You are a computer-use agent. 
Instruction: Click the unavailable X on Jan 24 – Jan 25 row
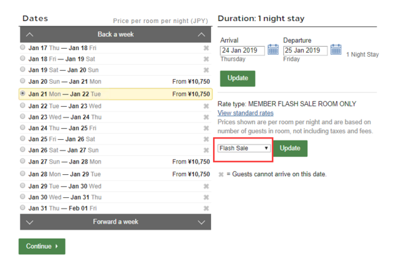click(x=206, y=128)
